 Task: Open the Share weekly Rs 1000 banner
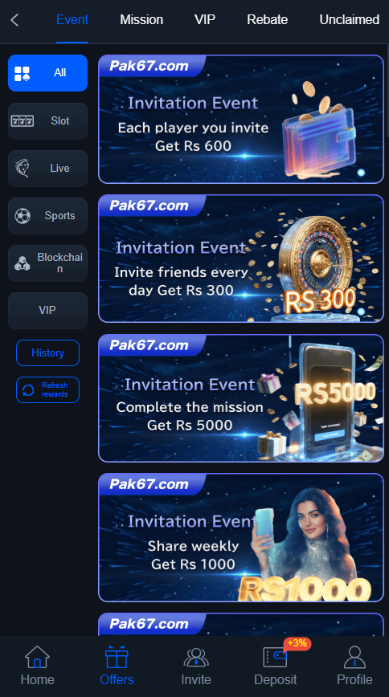[x=241, y=537]
